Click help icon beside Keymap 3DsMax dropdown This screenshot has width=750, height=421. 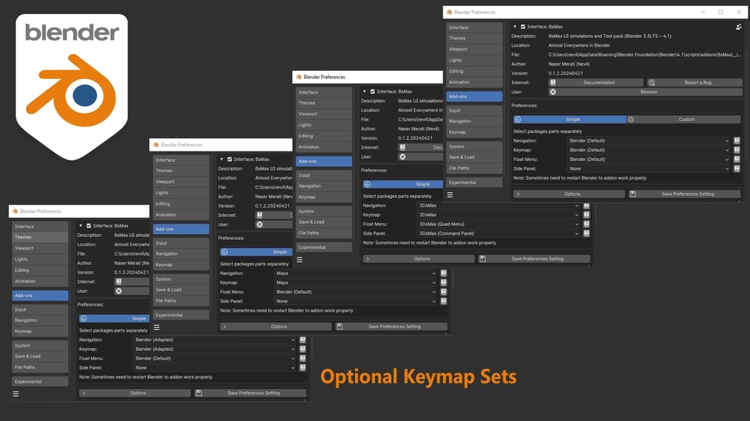(x=587, y=215)
